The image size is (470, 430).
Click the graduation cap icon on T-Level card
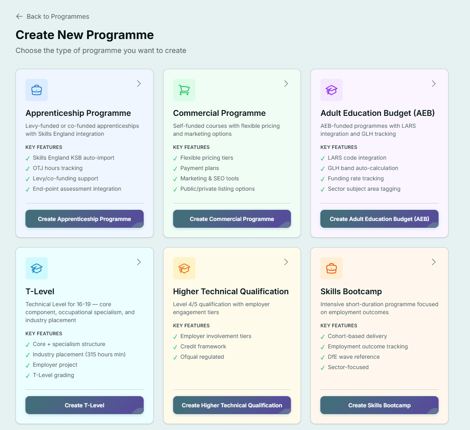click(37, 268)
